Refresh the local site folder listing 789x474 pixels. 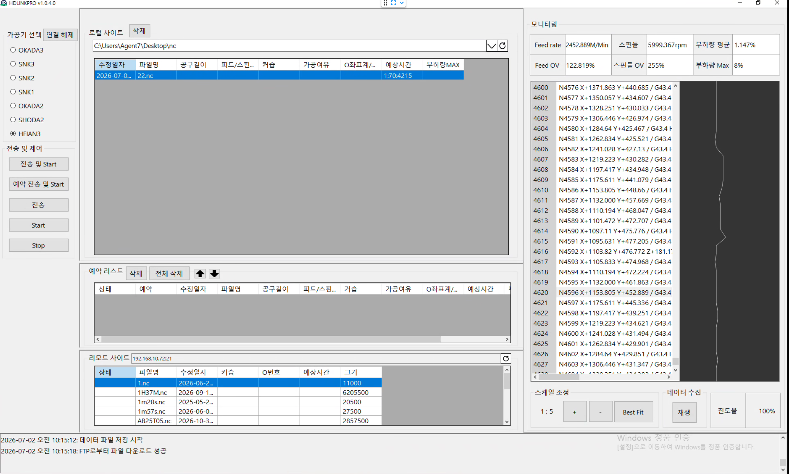(502, 46)
